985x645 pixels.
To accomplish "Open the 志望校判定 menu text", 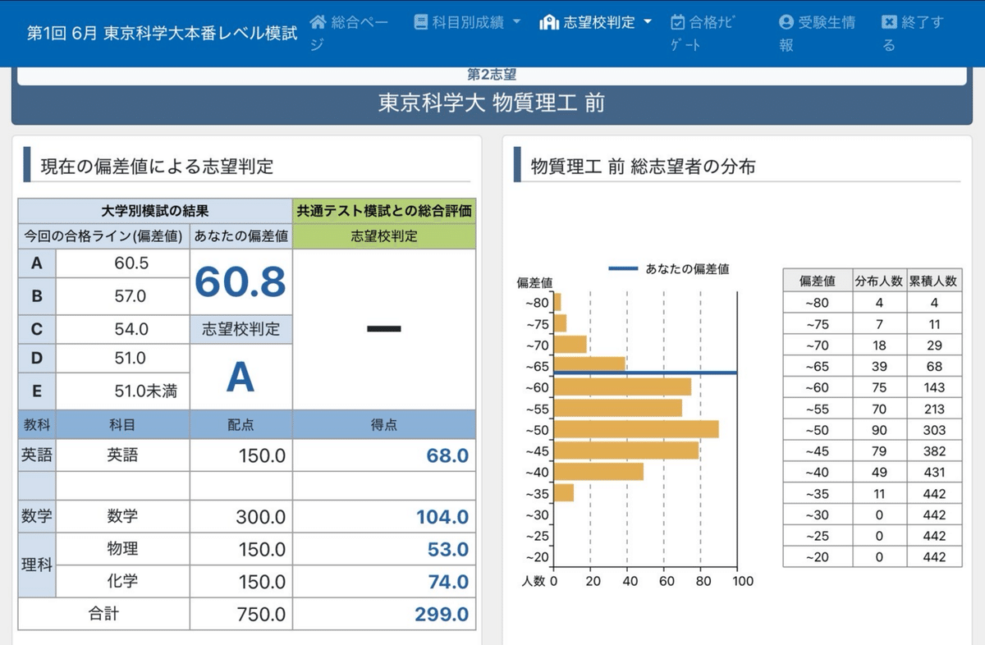I will pyautogui.click(x=600, y=22).
